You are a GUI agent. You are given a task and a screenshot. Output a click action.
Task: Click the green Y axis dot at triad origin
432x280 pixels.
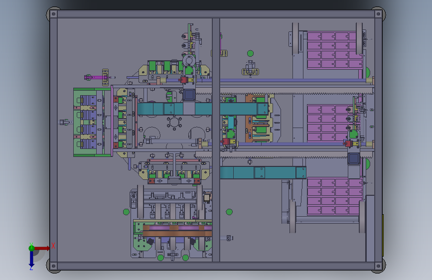31,248
